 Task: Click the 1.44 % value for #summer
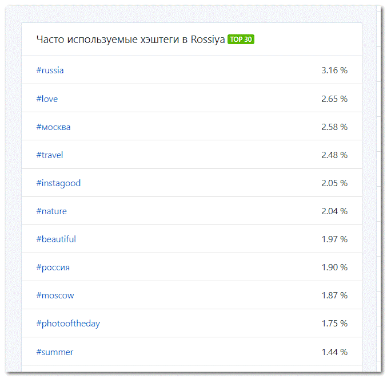334,352
